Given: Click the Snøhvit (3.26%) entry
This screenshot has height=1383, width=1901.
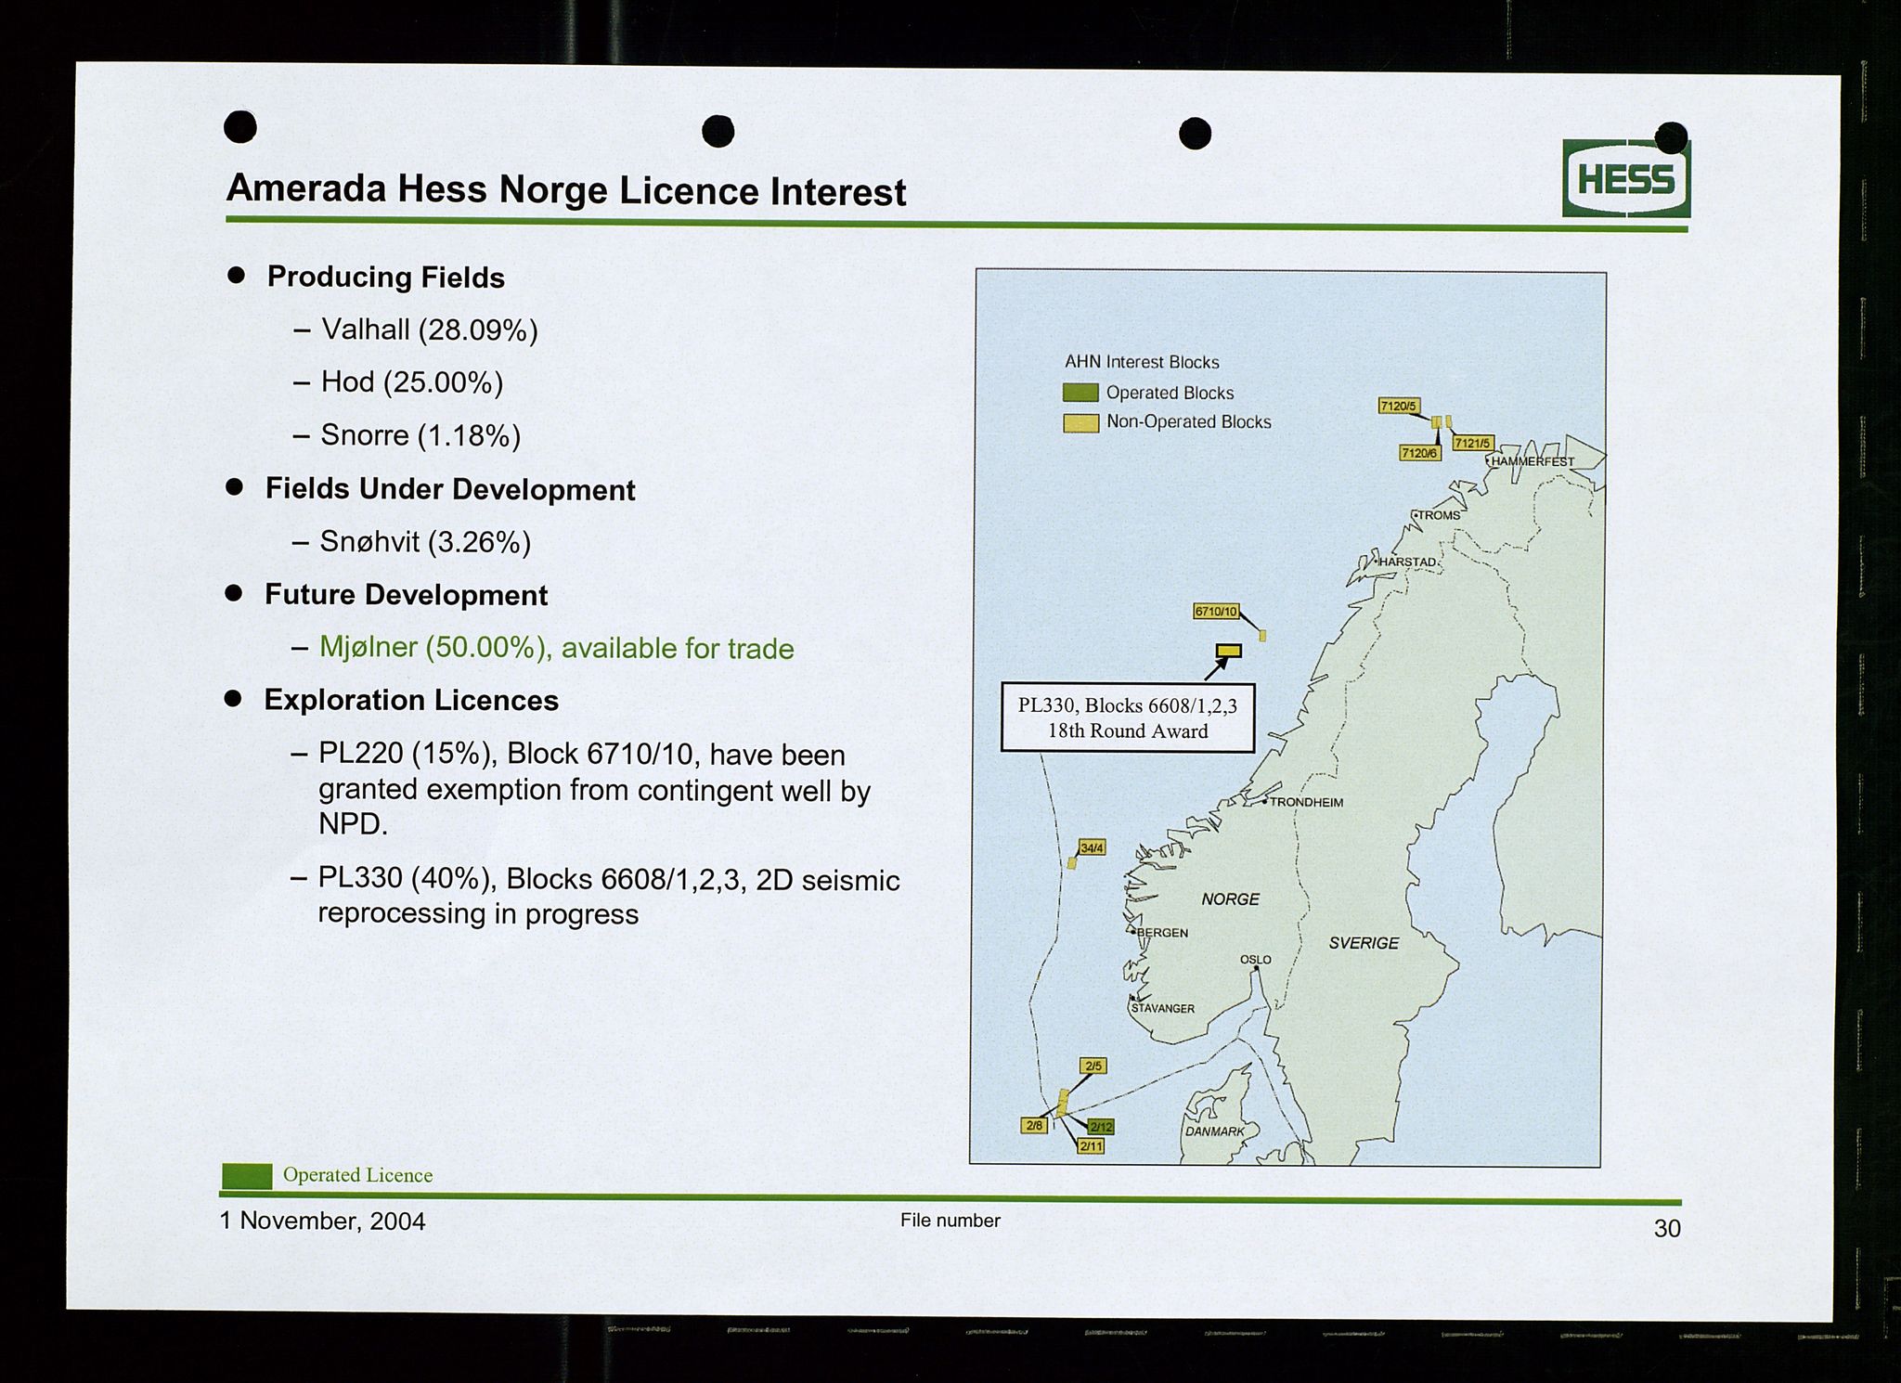Looking at the screenshot, I should [425, 541].
